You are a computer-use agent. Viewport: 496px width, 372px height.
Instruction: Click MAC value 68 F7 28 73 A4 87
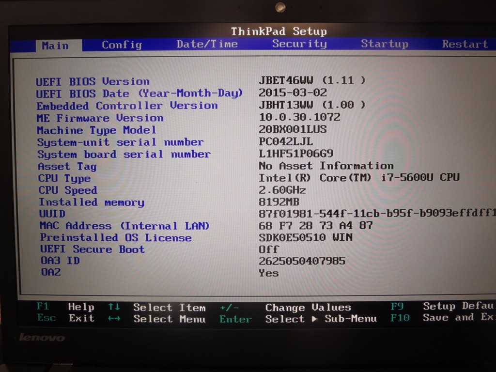[316, 225]
